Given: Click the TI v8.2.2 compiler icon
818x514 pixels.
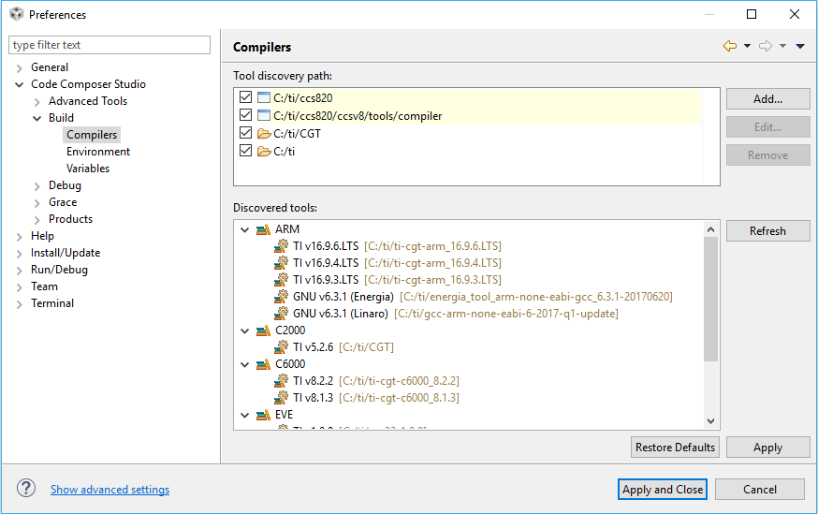Looking at the screenshot, I should pos(281,381).
